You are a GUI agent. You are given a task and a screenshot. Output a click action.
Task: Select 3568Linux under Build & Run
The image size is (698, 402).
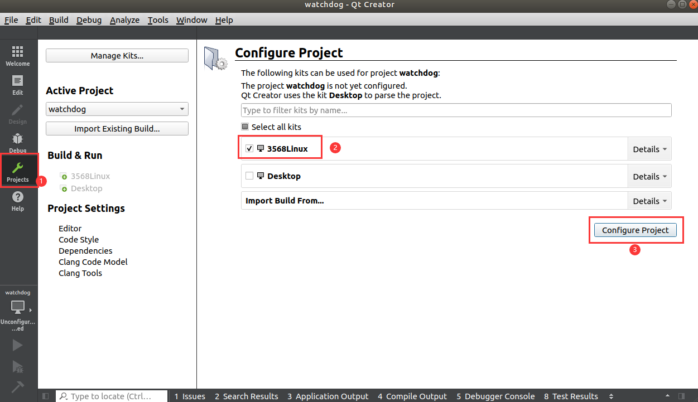(90, 176)
